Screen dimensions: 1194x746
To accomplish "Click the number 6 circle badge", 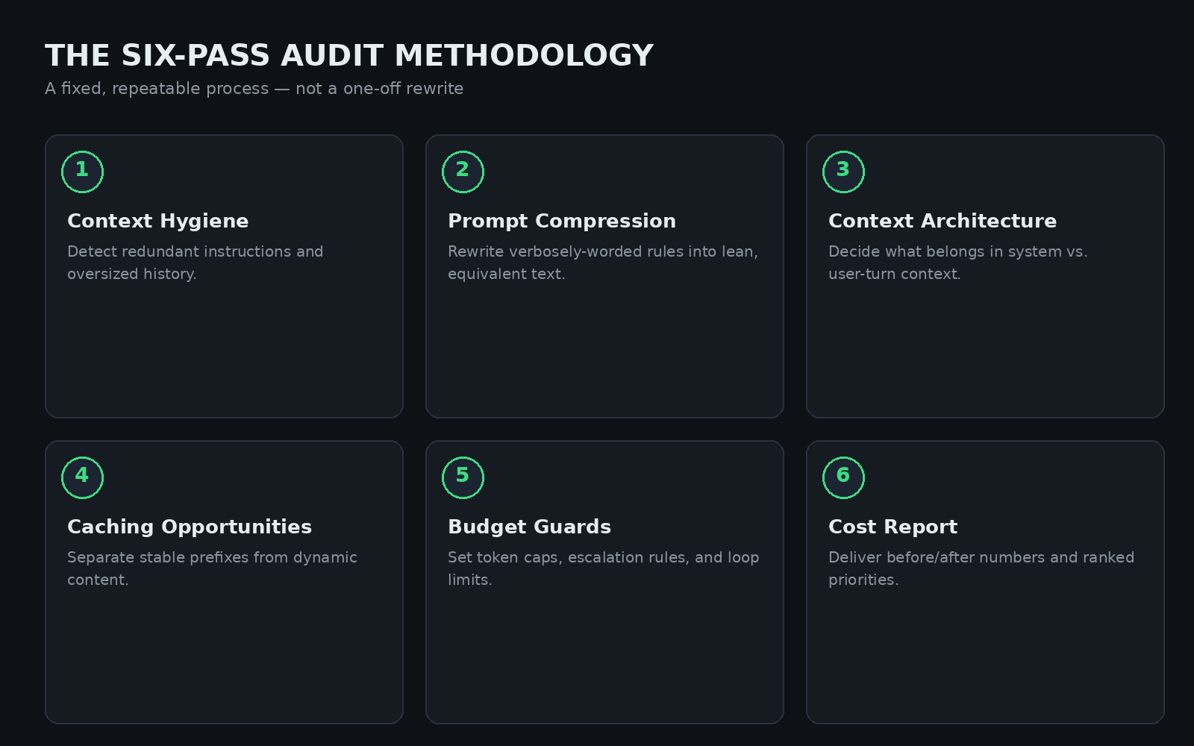I will point(843,477).
